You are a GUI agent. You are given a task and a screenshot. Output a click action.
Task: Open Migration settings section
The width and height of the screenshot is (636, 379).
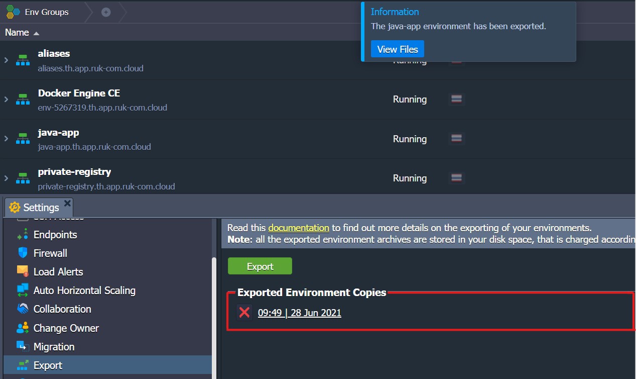tap(54, 347)
